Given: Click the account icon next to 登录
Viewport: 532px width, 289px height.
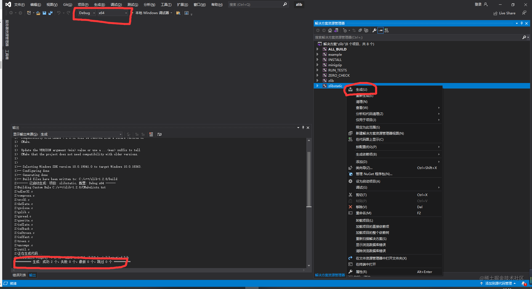Looking at the screenshot, I should [486, 4].
